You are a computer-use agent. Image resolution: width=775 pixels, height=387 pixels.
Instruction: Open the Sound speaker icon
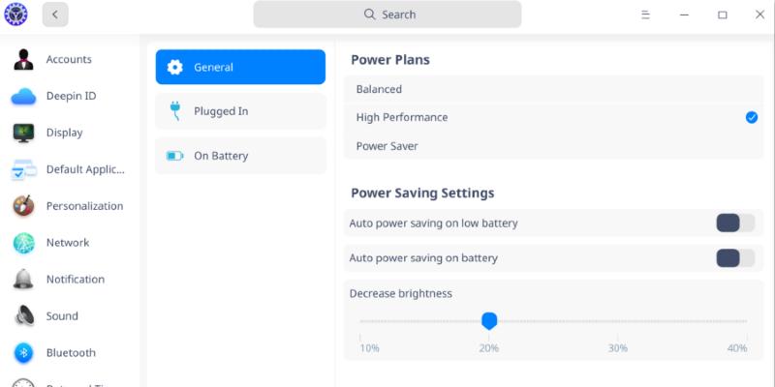point(24,316)
